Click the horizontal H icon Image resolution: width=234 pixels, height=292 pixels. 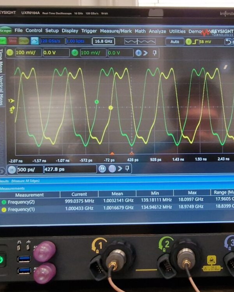coord(12,170)
